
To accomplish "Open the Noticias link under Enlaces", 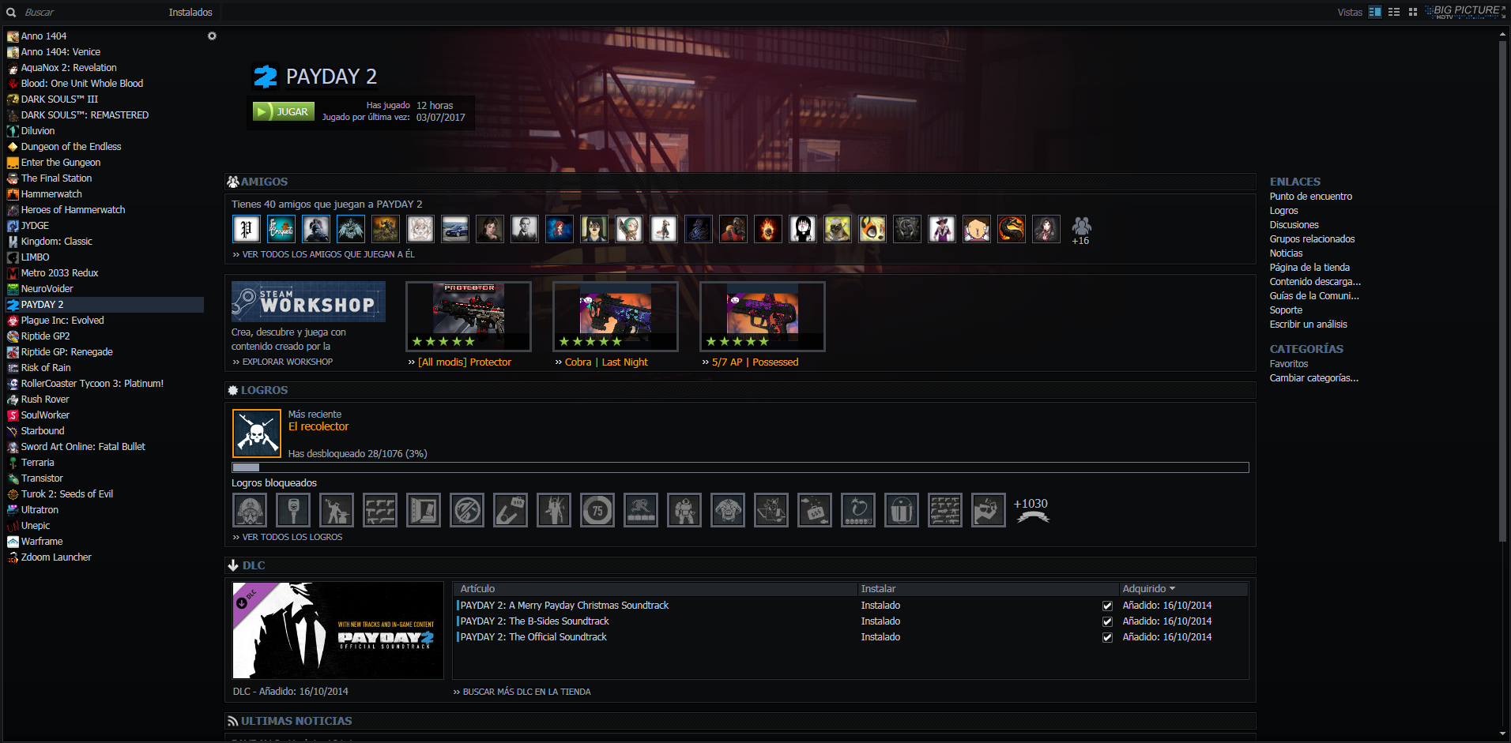I will pyautogui.click(x=1287, y=253).
